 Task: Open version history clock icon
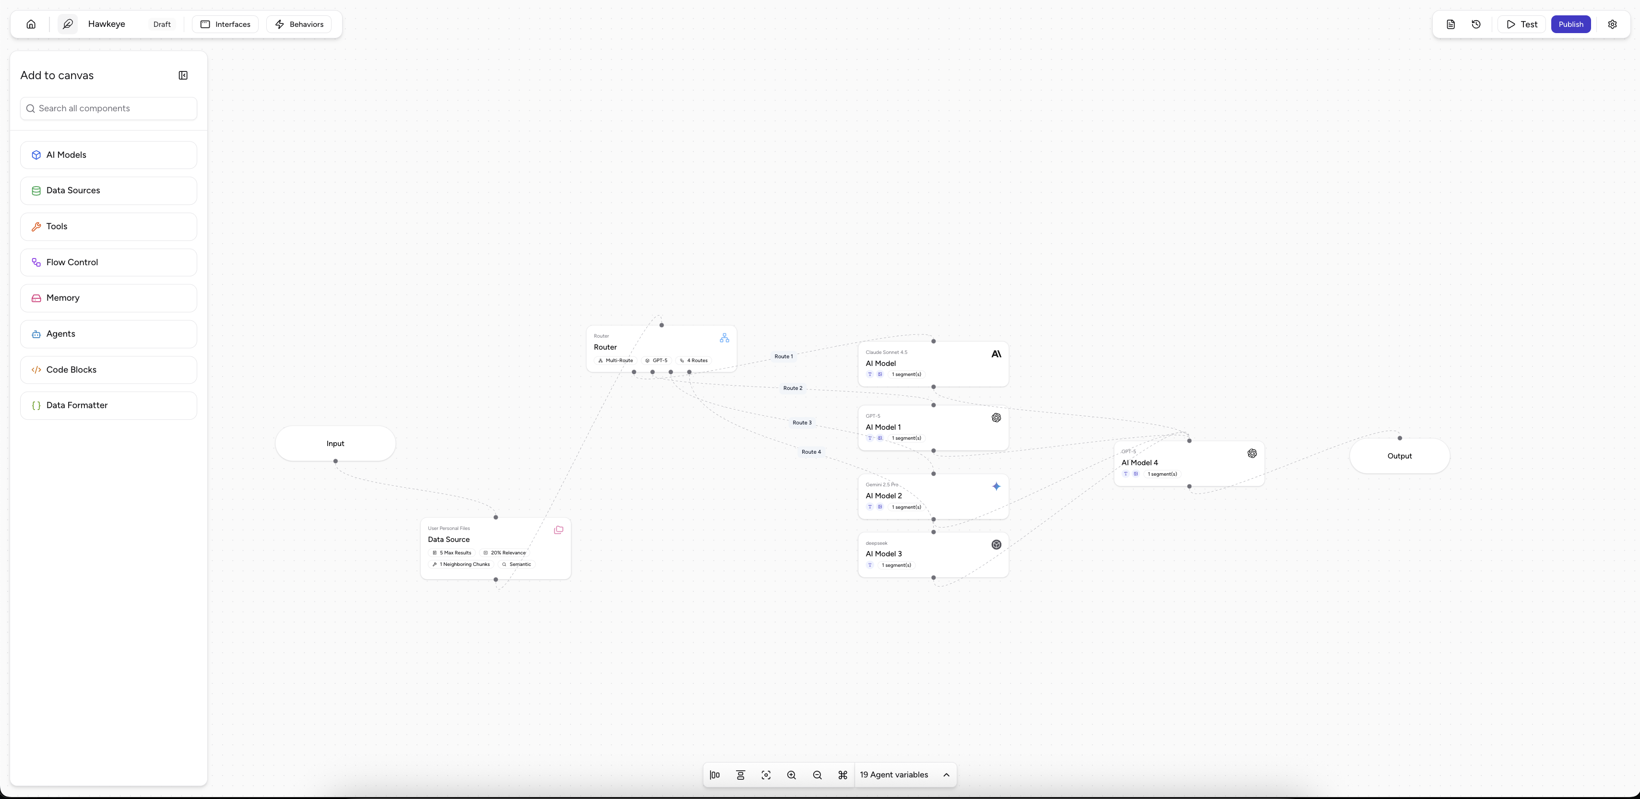[1476, 24]
